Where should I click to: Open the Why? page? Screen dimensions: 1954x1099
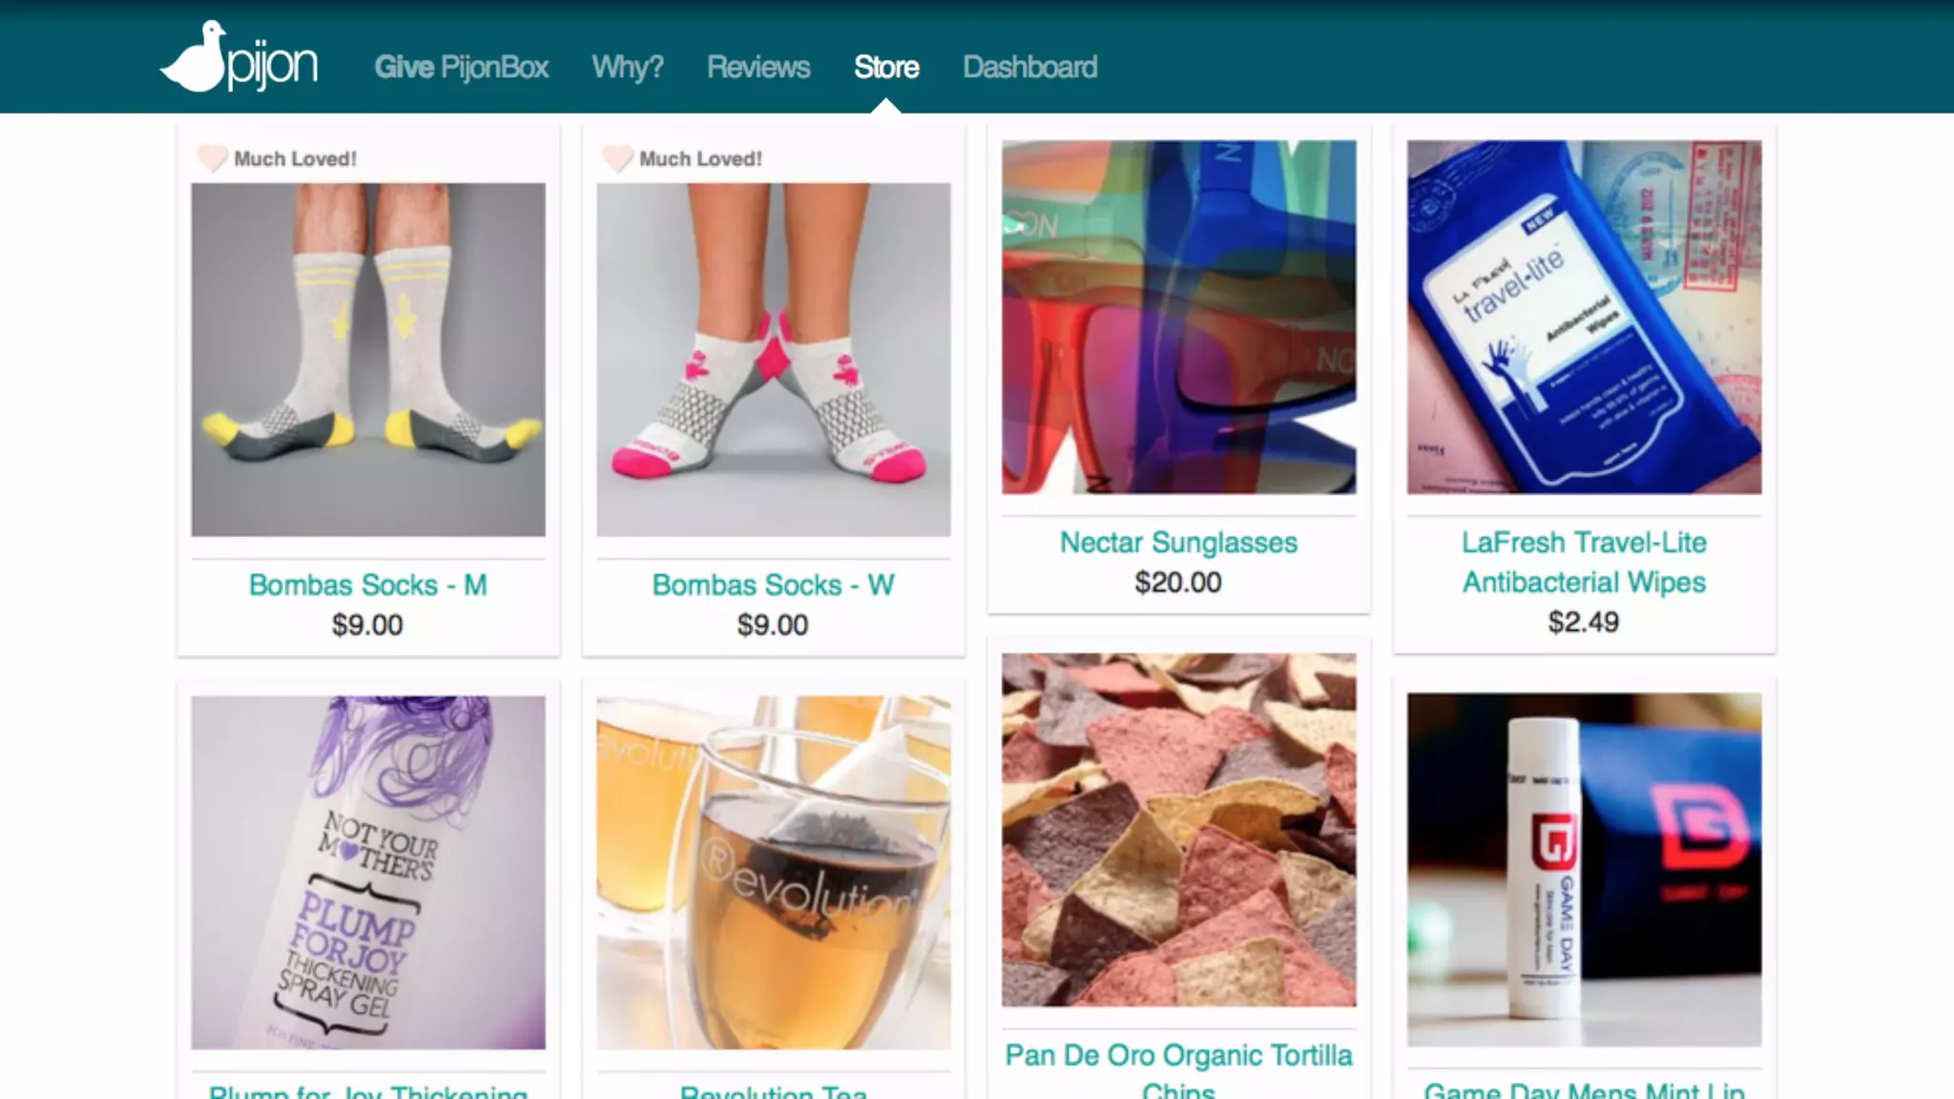click(627, 67)
